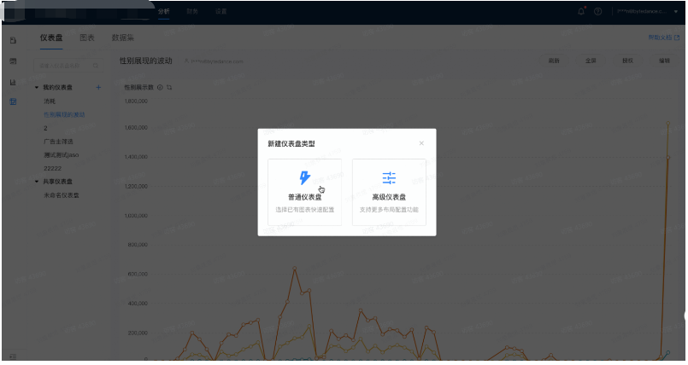The image size is (688, 365).
Task: Open the 帮助文档 link
Action: tap(663, 38)
